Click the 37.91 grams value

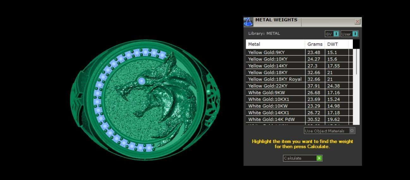pos(314,86)
